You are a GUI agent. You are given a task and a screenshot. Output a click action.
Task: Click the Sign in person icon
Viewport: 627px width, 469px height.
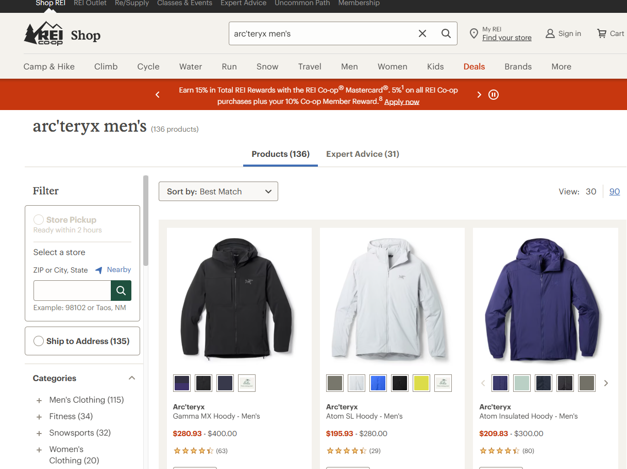550,34
